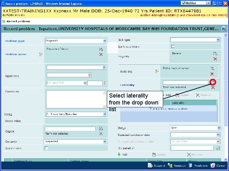229x171 pixels.
Task: Clear the Course term
Action: [x=101, y=134]
